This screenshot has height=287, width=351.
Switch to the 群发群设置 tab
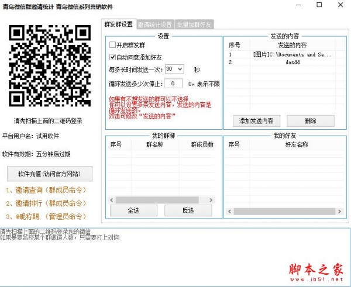click(x=119, y=24)
